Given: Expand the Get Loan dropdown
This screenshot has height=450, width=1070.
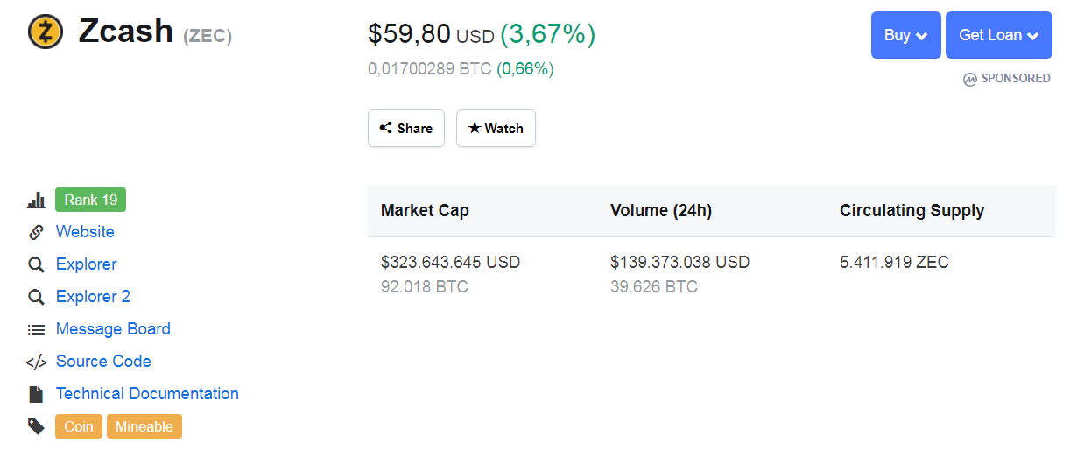Looking at the screenshot, I should point(998,35).
